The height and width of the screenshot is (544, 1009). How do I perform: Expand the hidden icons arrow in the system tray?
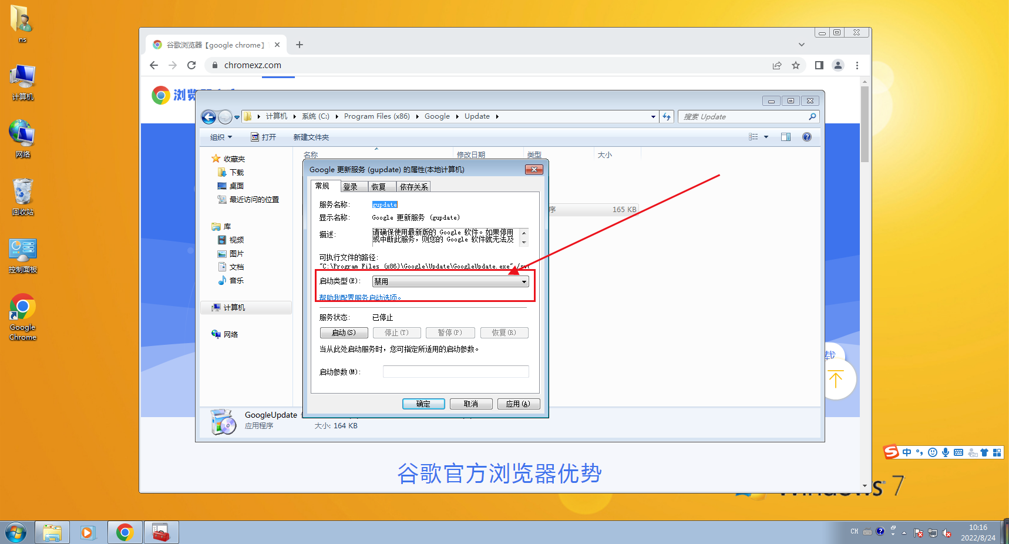click(x=903, y=531)
